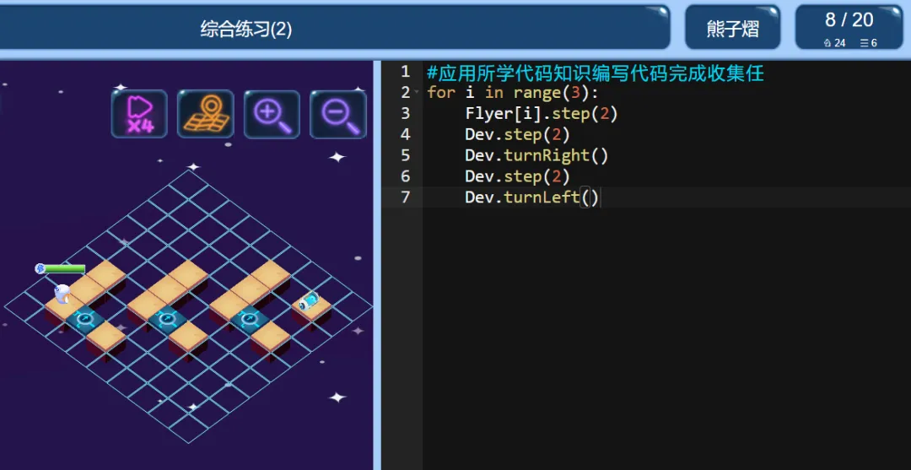Click the blue energy capsule item
Viewport: 911px width, 470px height.
(309, 301)
